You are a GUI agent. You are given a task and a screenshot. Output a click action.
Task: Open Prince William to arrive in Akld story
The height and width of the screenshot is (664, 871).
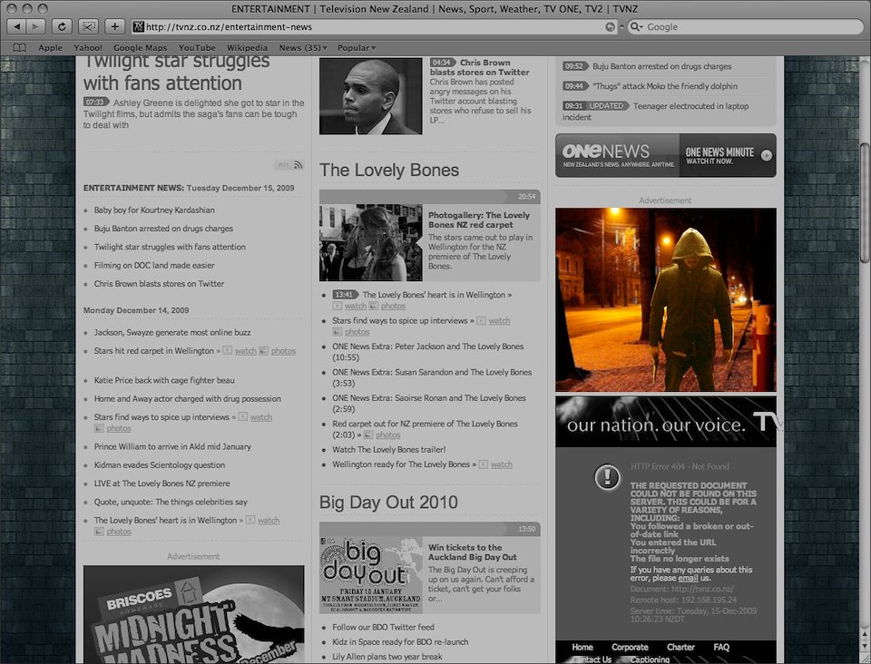pos(172,446)
